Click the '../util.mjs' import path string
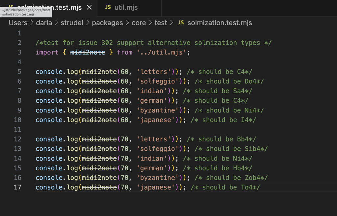This screenshot has height=216, width=337. pos(161,52)
